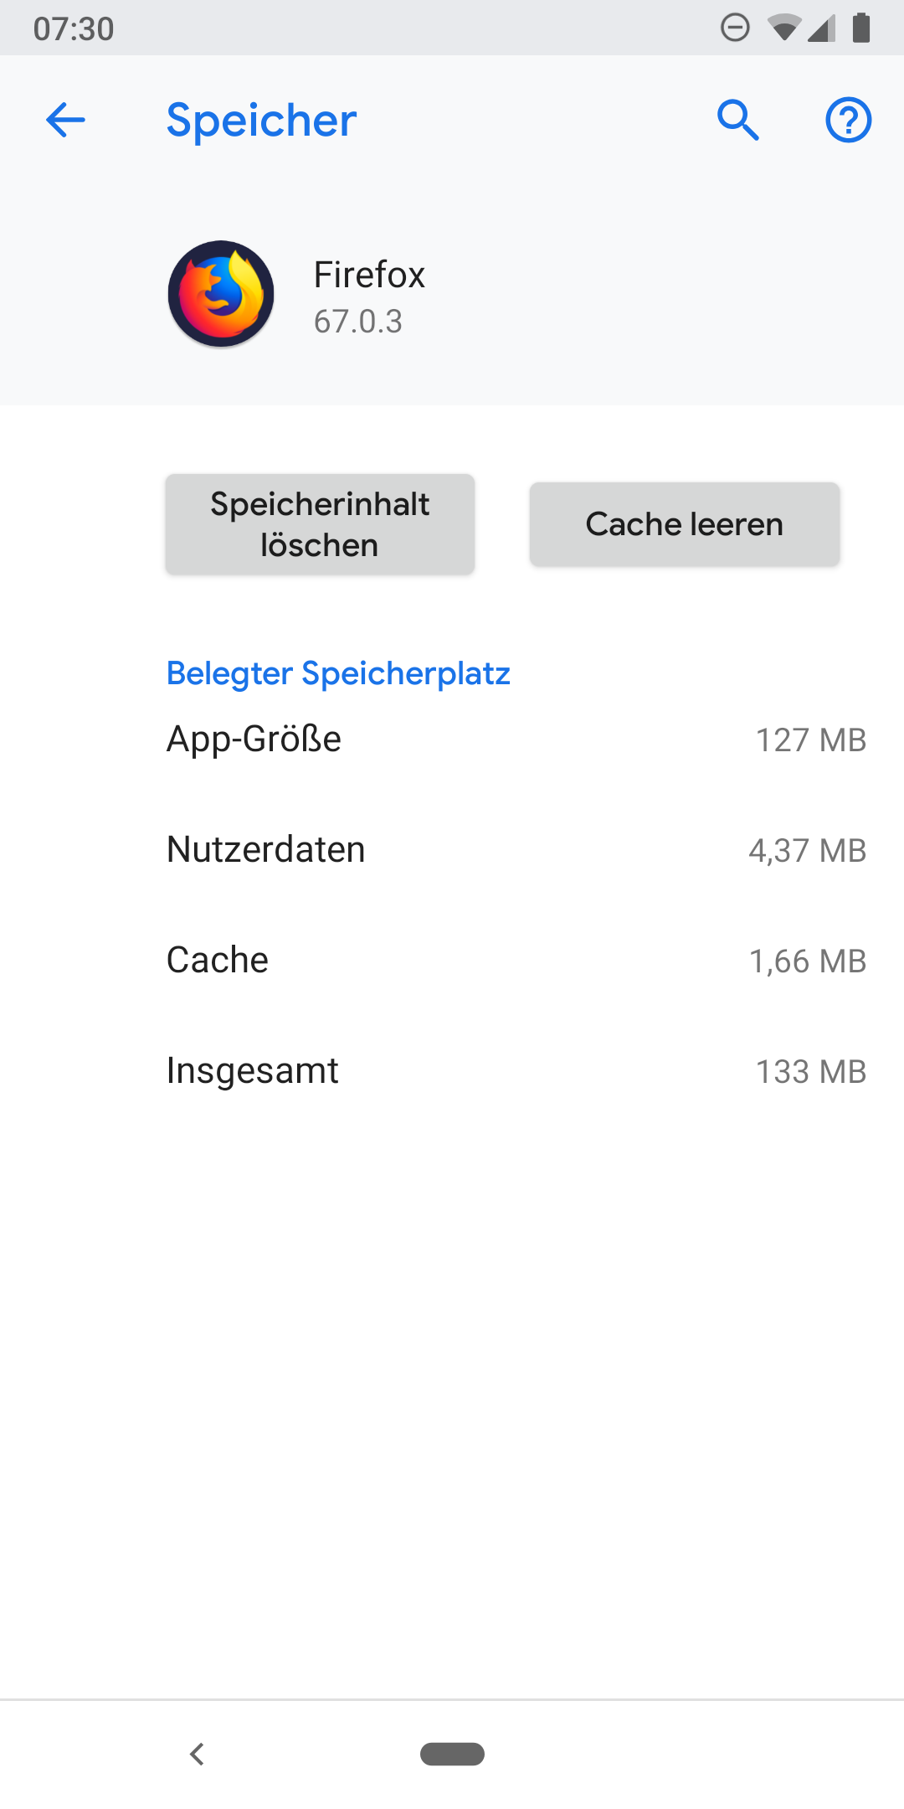Tap the Firefox app icon

point(221,294)
